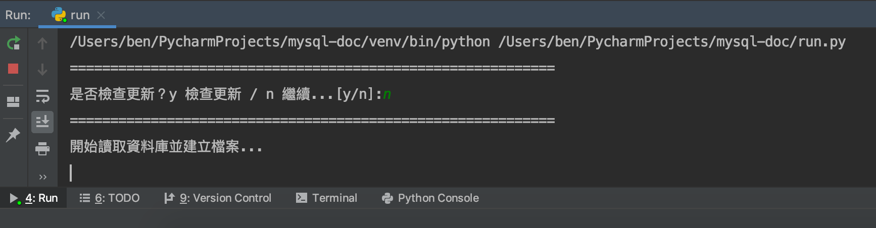Image resolution: width=876 pixels, height=228 pixels.
Task: Print the console output with printer icon
Action: 42,149
